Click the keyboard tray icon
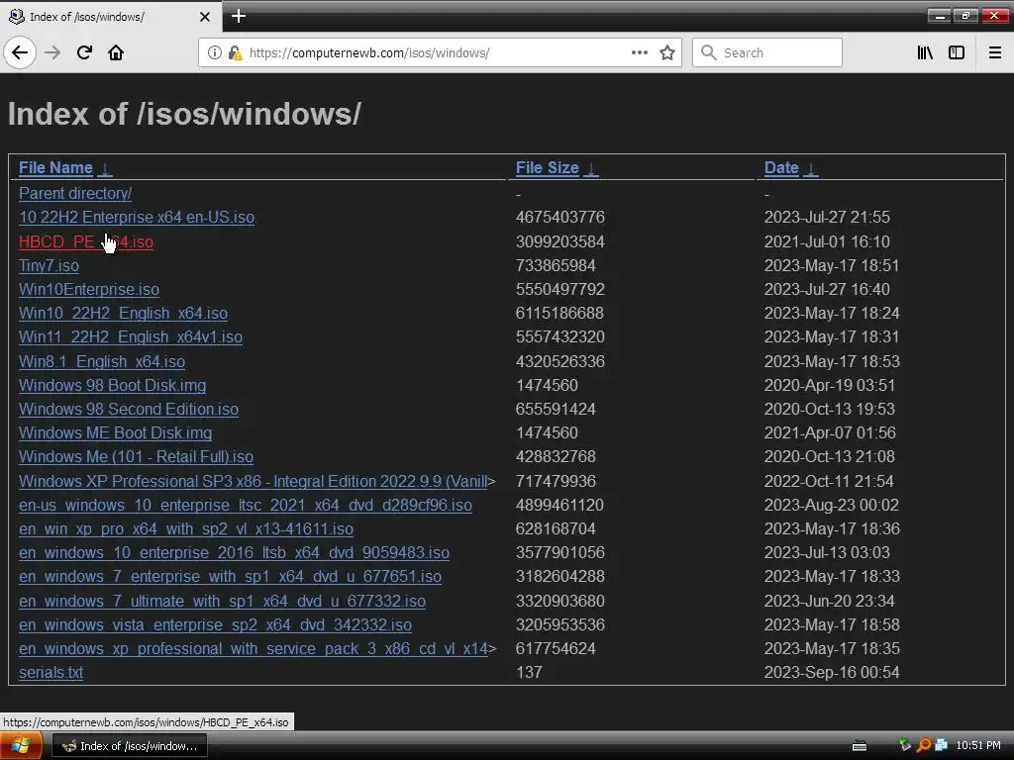1014x760 pixels. tap(860, 746)
